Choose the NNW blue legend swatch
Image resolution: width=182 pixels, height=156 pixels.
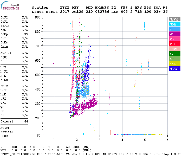click(x=175, y=68)
